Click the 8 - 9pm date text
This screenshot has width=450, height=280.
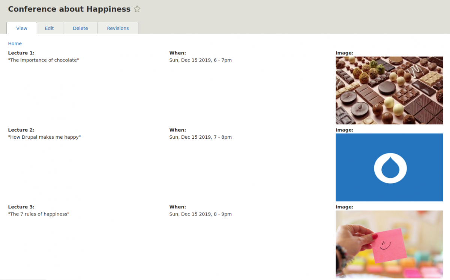pyautogui.click(x=201, y=214)
